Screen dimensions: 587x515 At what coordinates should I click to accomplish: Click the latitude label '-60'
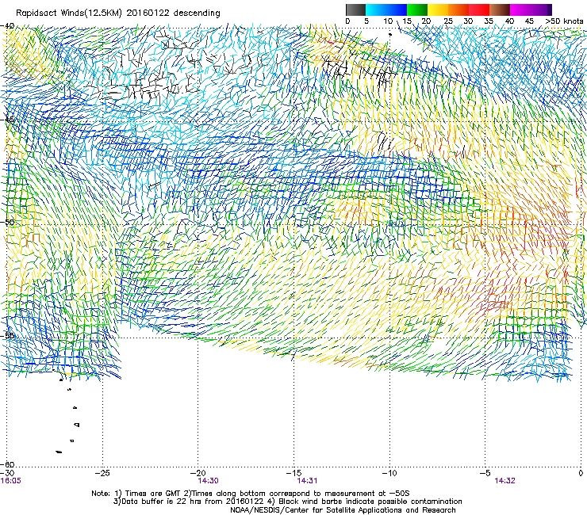[7, 464]
